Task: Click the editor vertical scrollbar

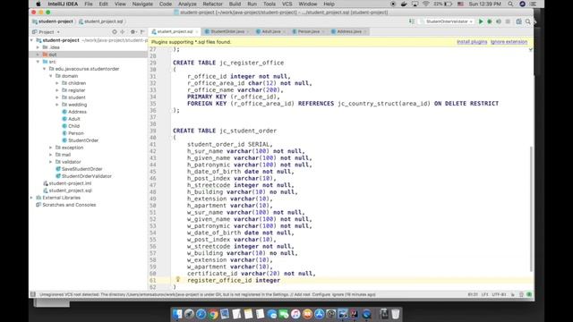Action: (531, 208)
